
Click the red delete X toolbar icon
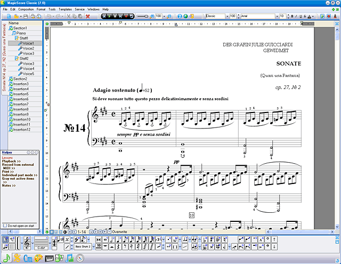pyautogui.click(x=87, y=17)
